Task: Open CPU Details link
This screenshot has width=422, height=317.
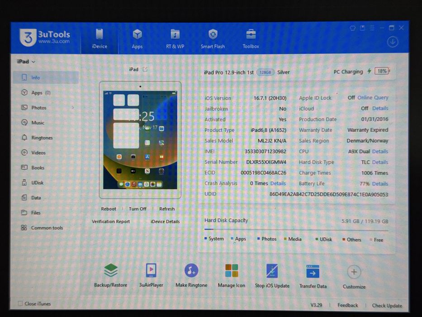Action: click(380, 152)
